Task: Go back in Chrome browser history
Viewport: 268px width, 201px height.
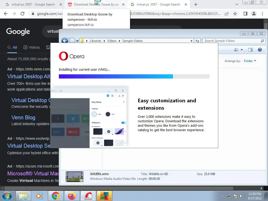Action: pos(6,14)
